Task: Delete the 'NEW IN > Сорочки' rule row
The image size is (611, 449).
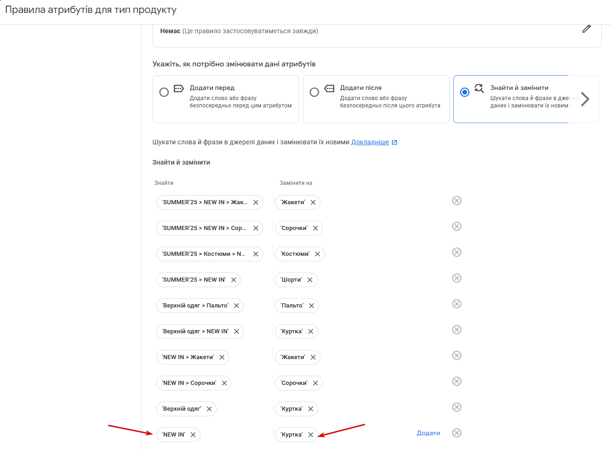Action: 457,381
